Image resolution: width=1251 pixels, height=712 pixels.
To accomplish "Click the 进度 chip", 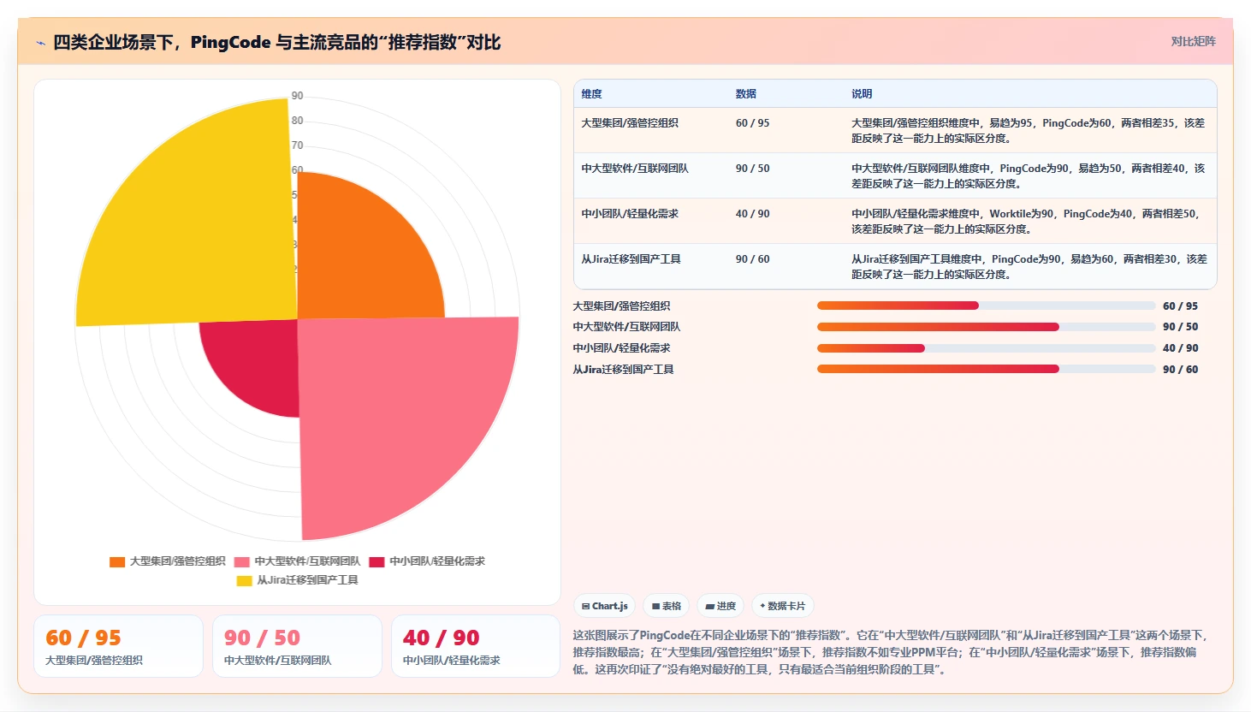I will 720,606.
